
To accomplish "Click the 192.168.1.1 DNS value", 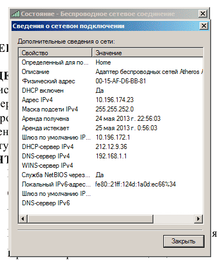I will point(111,156).
